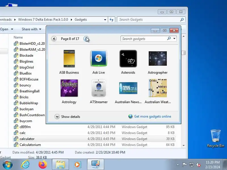The width and height of the screenshot is (227, 170).
Task: Click the Explorer scrollbar up arrow
Action: coord(184,37)
